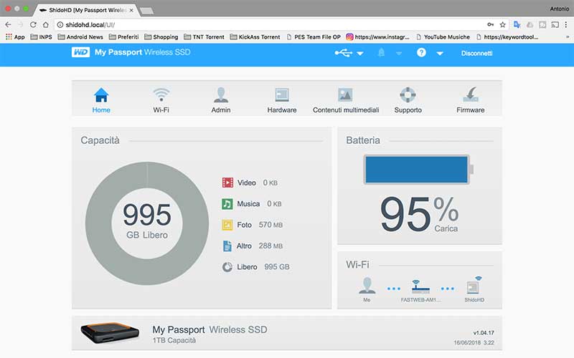Open the INPS bookmark folder
The image size is (574, 358).
[x=41, y=37]
